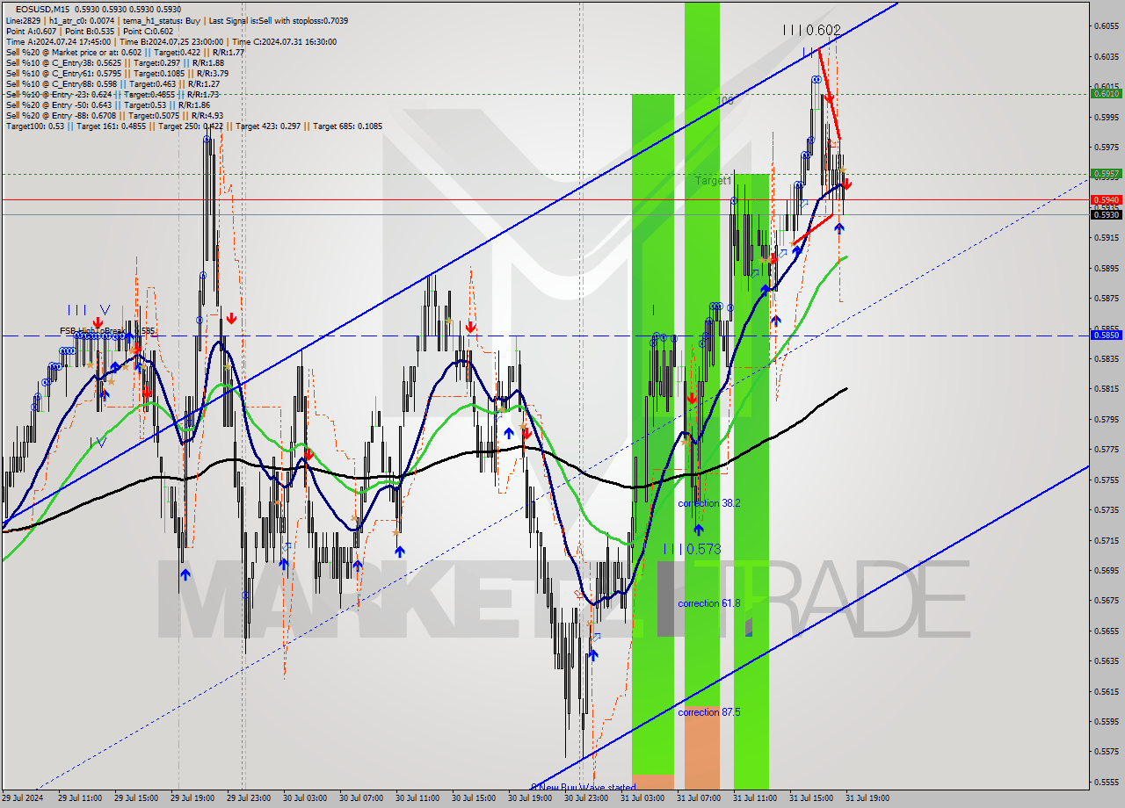The width and height of the screenshot is (1125, 808).
Task: Click the green 0.5957 price tag
Action: (1106, 173)
